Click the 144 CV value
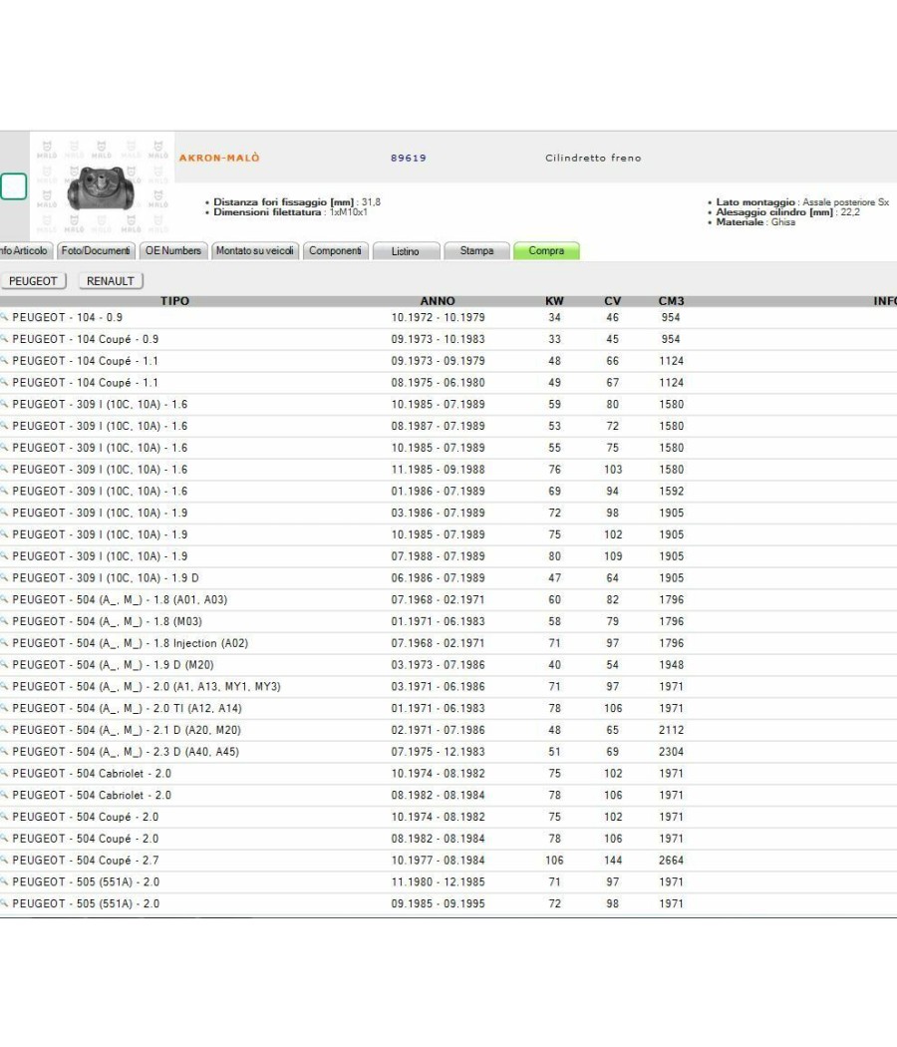 (x=613, y=860)
